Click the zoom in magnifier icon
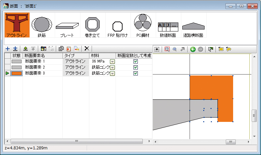Viewport: 261px width, 155px height. pos(167,49)
